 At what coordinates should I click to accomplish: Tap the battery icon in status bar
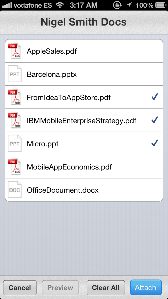(161, 5)
